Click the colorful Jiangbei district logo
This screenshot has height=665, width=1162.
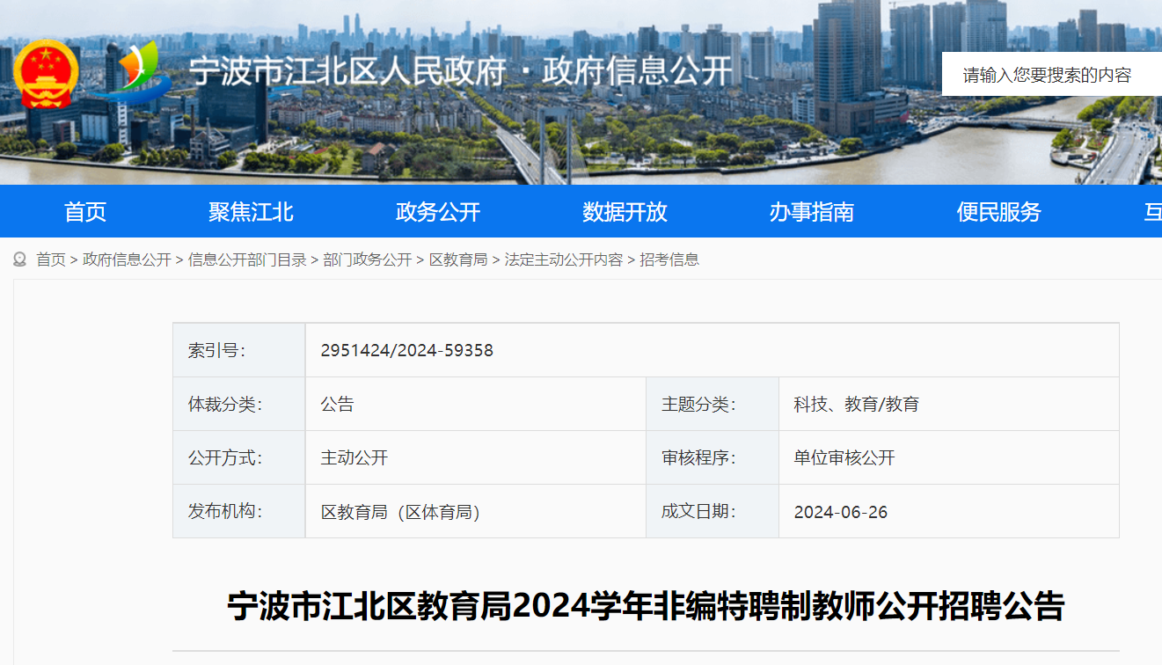point(135,72)
